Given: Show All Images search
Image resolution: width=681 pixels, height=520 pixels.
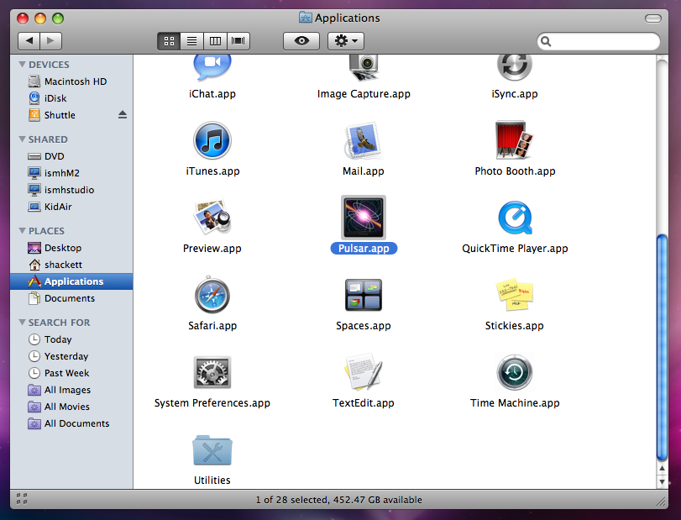Looking at the screenshot, I should pyautogui.click(x=71, y=390).
